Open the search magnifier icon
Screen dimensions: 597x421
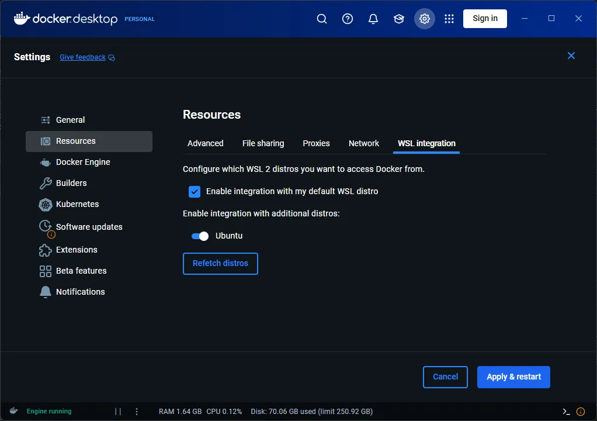pyautogui.click(x=322, y=19)
